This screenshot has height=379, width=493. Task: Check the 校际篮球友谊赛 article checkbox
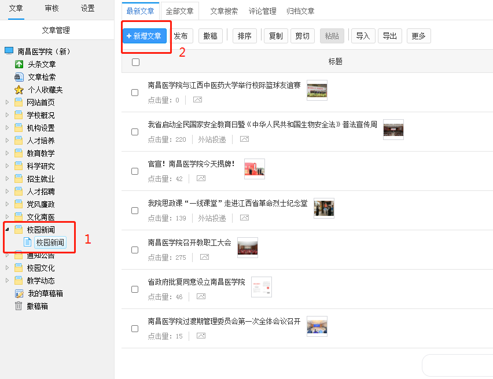coord(135,93)
